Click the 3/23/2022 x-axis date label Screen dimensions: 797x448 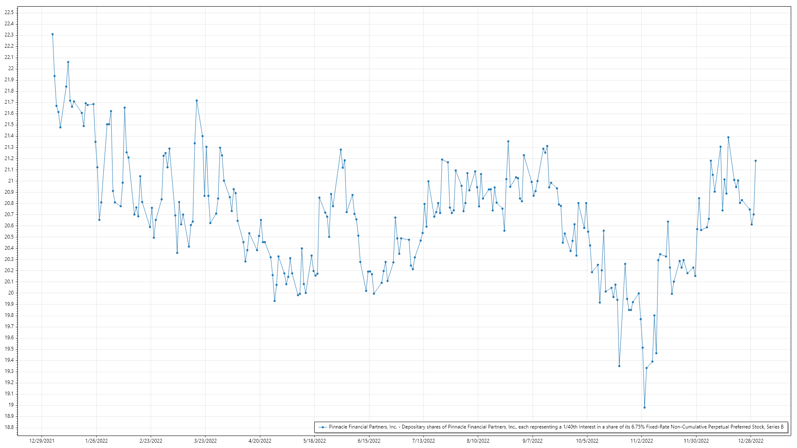[205, 441]
